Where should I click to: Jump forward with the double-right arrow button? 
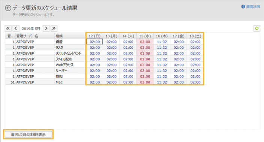click(54, 28)
